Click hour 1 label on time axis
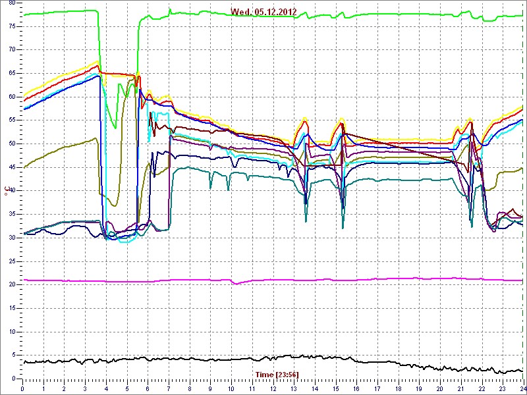The width and height of the screenshot is (527, 395). 43,387
